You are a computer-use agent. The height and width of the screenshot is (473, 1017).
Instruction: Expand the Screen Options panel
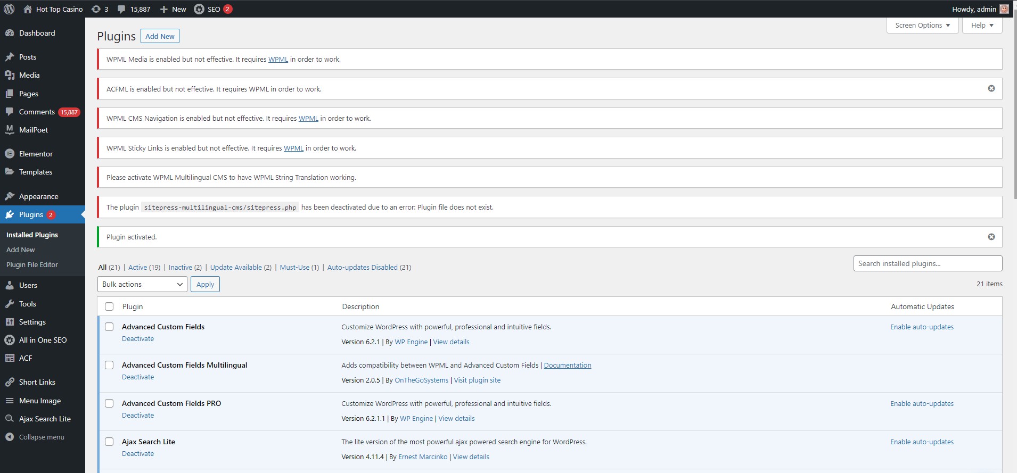point(922,25)
